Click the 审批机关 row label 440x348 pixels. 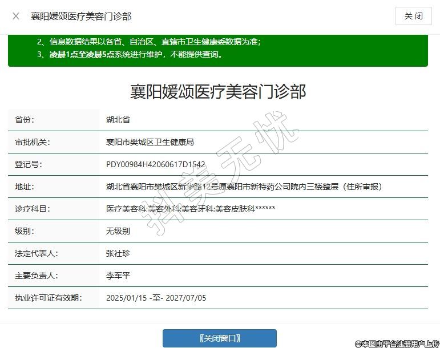pyautogui.click(x=33, y=142)
